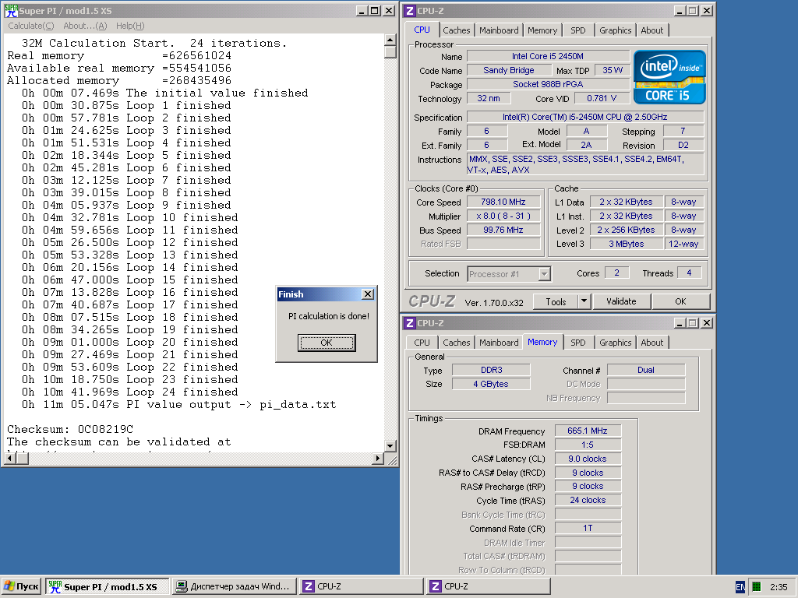Click the Intel Core i5 logo badge
798x598 pixels.
point(669,77)
